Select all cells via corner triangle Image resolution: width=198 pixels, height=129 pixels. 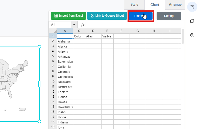53,31
